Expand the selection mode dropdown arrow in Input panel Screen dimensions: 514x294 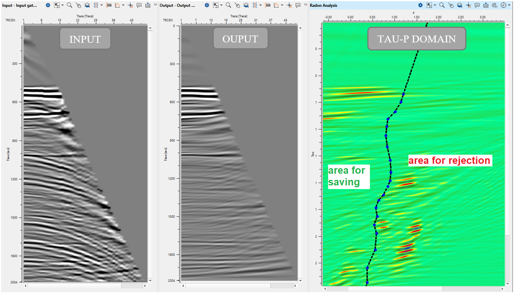(62, 5)
